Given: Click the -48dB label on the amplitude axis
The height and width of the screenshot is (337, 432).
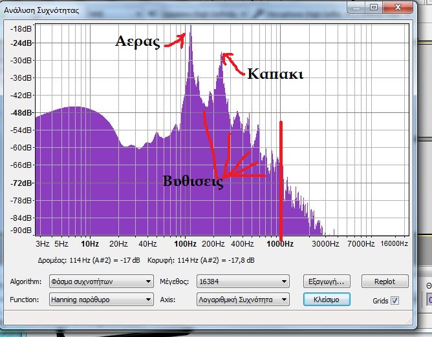Looking at the screenshot, I should coord(22,113).
